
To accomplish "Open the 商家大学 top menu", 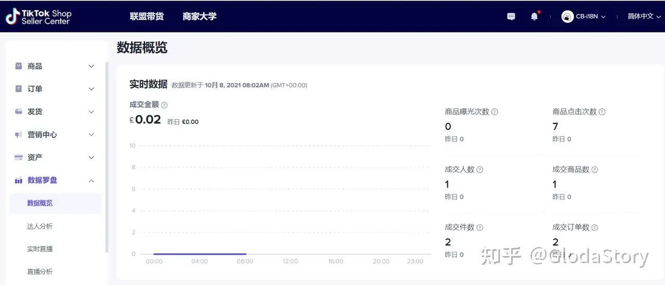I will (x=199, y=17).
